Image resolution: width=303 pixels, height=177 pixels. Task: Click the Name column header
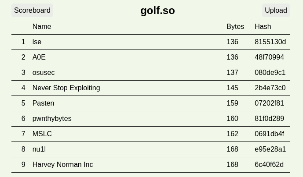tap(42, 27)
